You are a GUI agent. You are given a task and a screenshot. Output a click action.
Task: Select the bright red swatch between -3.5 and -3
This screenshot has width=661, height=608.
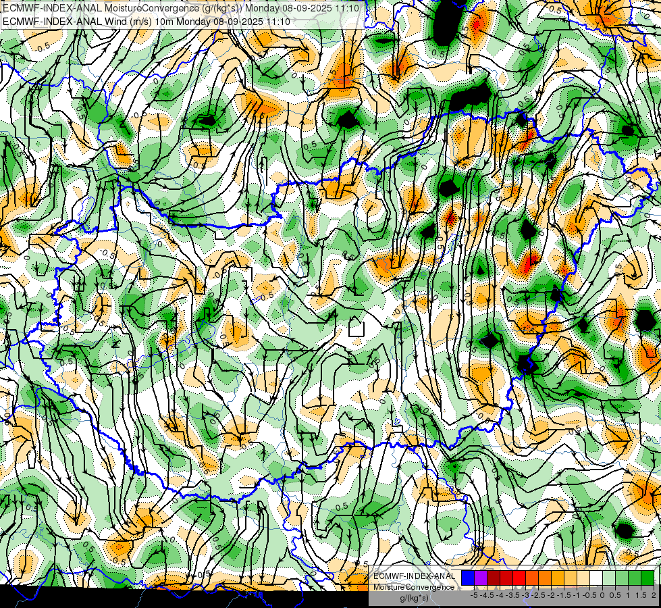pyautogui.click(x=519, y=578)
